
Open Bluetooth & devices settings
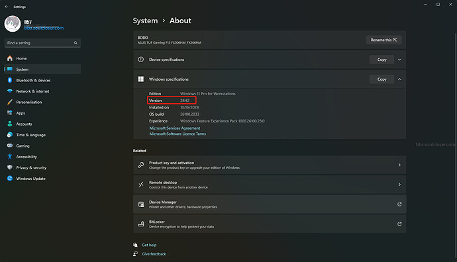(x=42, y=80)
